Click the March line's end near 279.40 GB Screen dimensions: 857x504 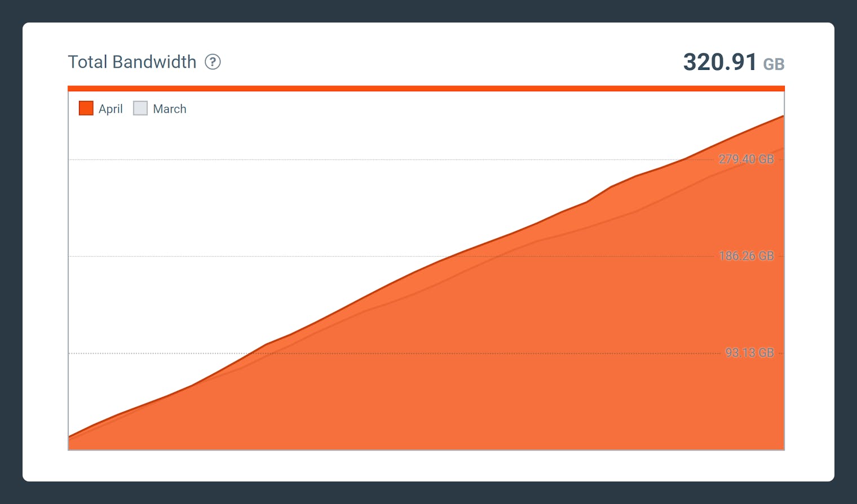click(x=782, y=149)
